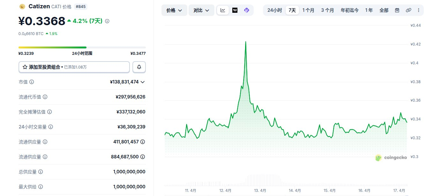Copy chart link via chain icon
This screenshot has width=434, height=196.
408,10
